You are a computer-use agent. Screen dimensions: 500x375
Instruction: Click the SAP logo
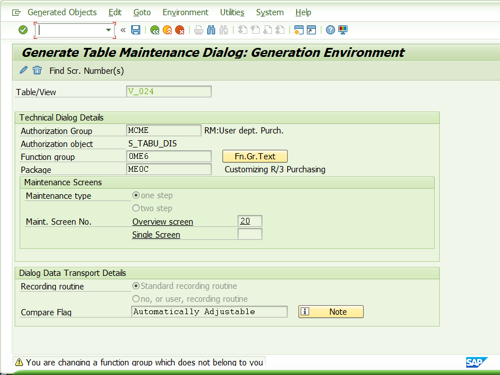pyautogui.click(x=477, y=362)
